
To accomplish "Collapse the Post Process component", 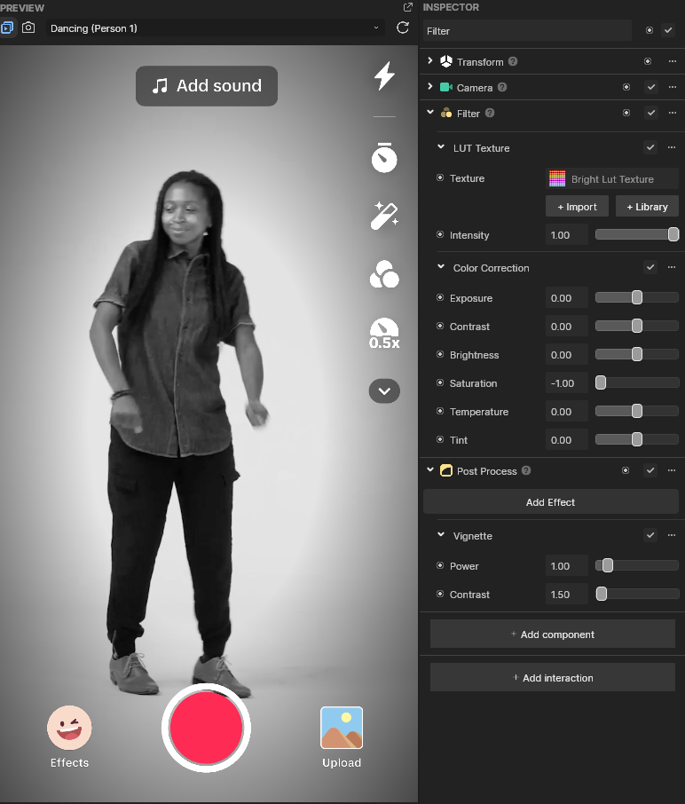I will [430, 470].
